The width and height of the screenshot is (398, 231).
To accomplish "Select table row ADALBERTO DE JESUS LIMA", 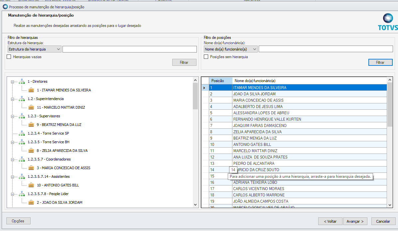I will click(x=298, y=107).
